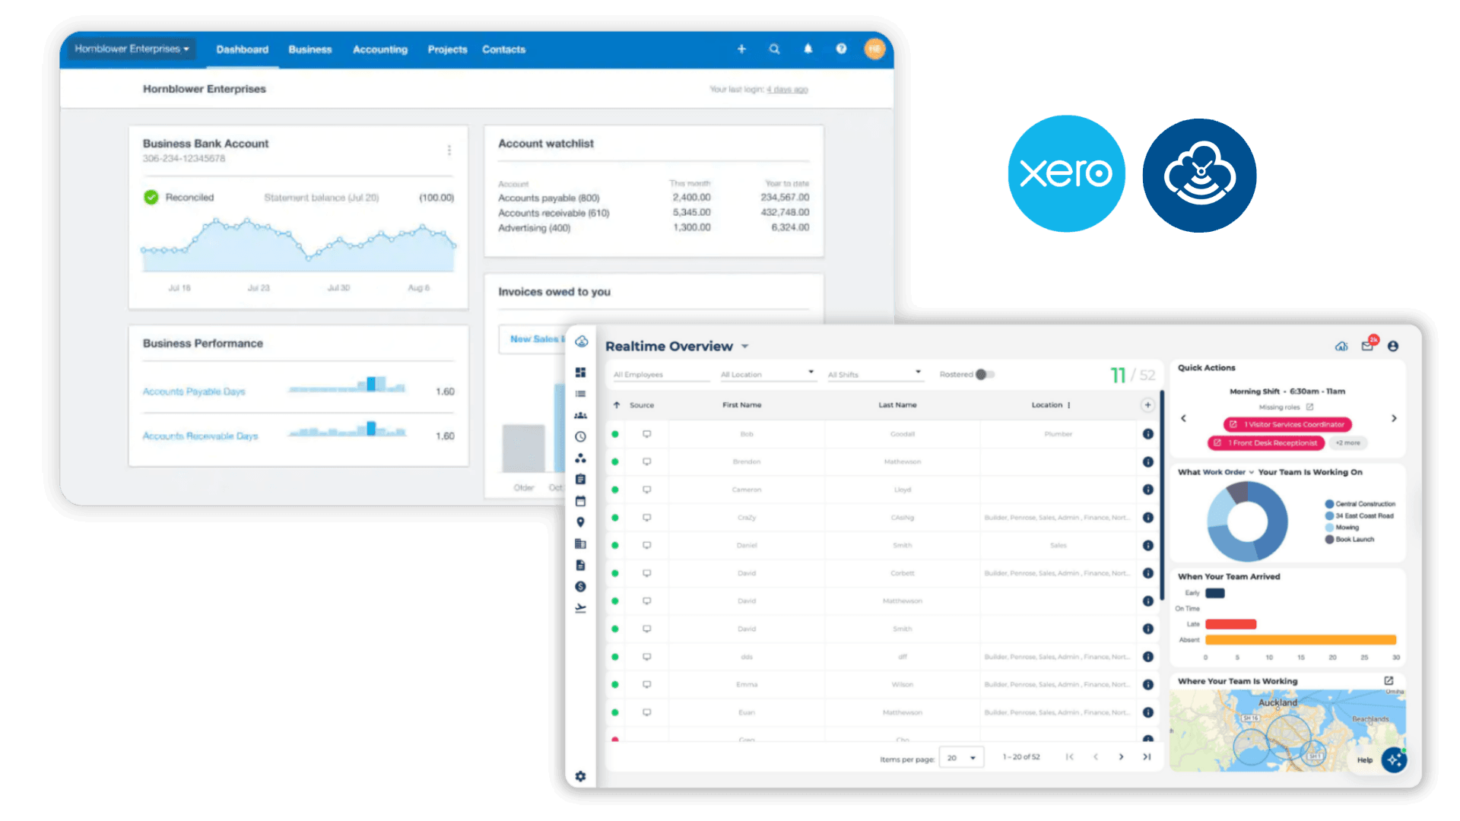Viewport: 1460px width, 821px height.
Task: Open the Missing roles external link icon
Action: 1309,407
